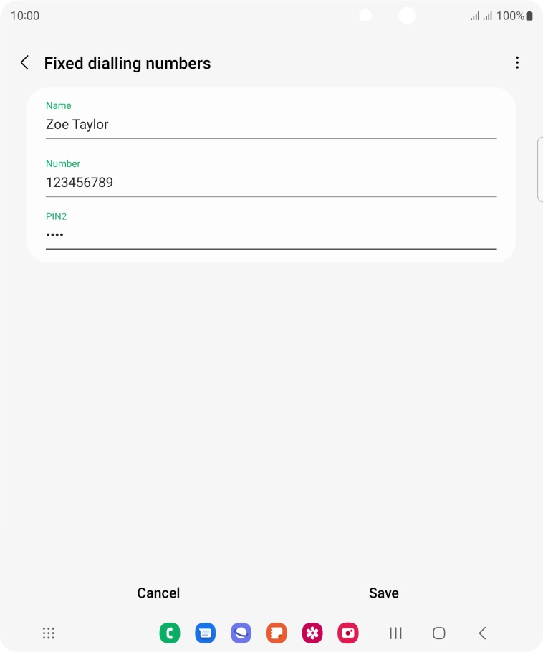Viewport: 543px width, 652px height.
Task: Open the edge panel handle
Action: (x=539, y=169)
